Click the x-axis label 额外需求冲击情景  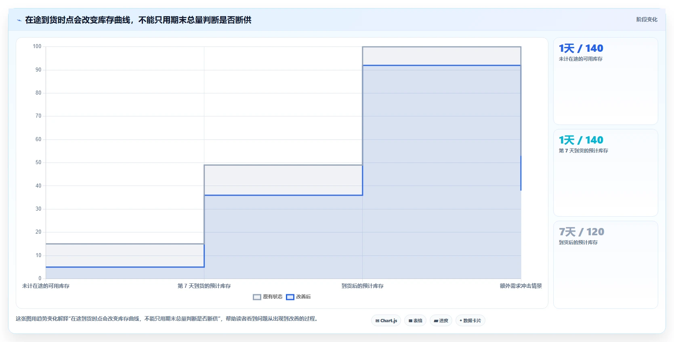click(521, 286)
